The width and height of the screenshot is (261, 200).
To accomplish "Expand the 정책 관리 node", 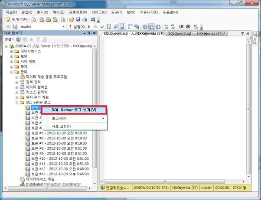I will click(x=17, y=82).
